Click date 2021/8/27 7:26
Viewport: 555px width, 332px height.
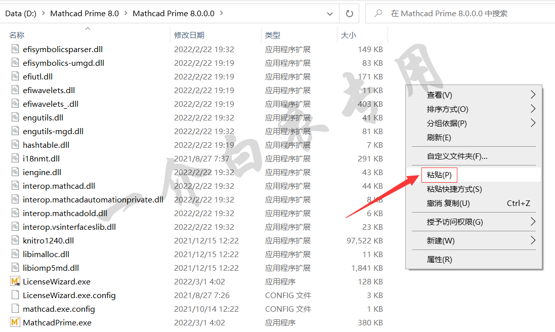coord(201,295)
